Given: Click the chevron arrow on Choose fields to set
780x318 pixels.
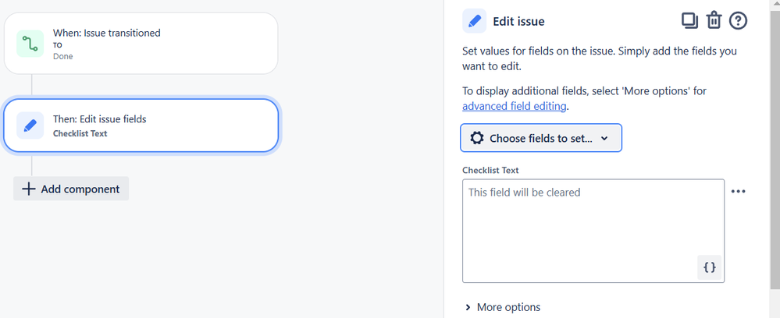Looking at the screenshot, I should click(604, 139).
